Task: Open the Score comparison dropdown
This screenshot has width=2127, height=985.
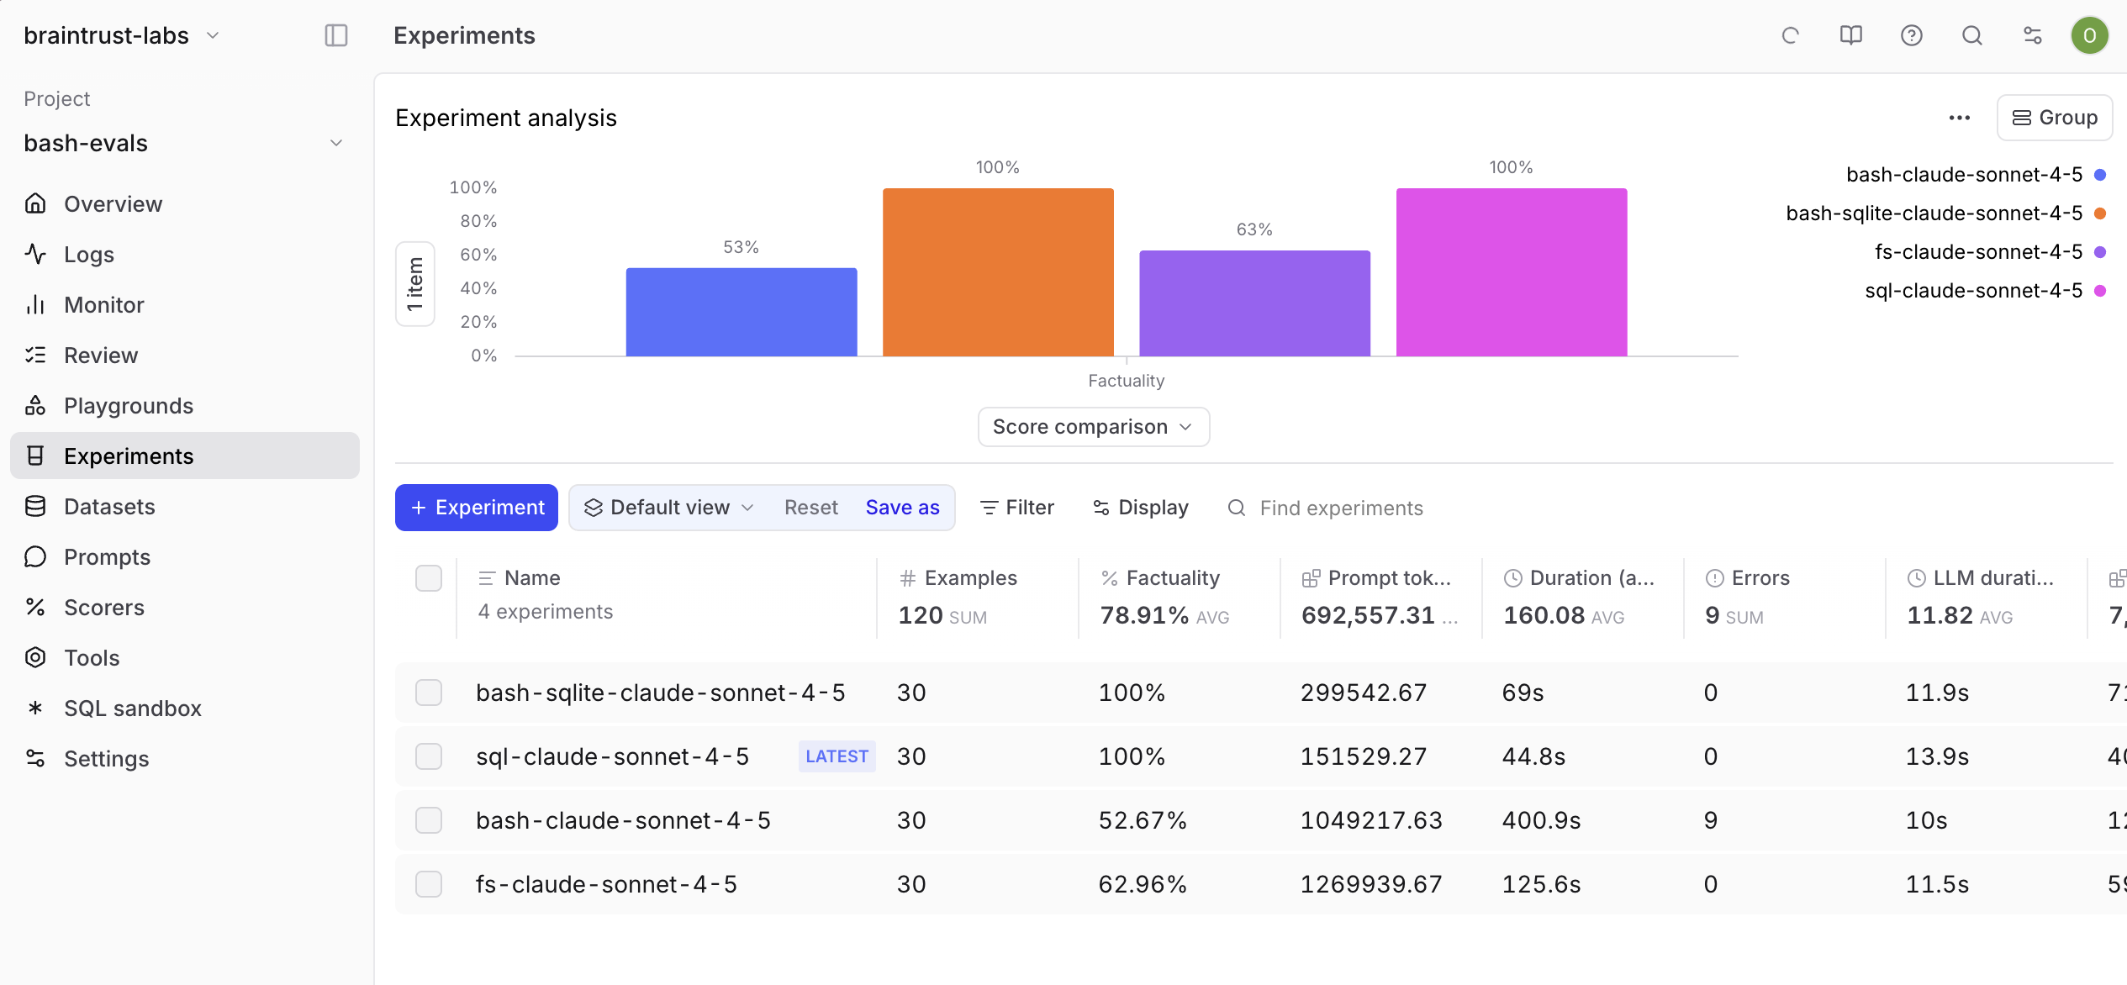Action: [x=1093, y=427]
